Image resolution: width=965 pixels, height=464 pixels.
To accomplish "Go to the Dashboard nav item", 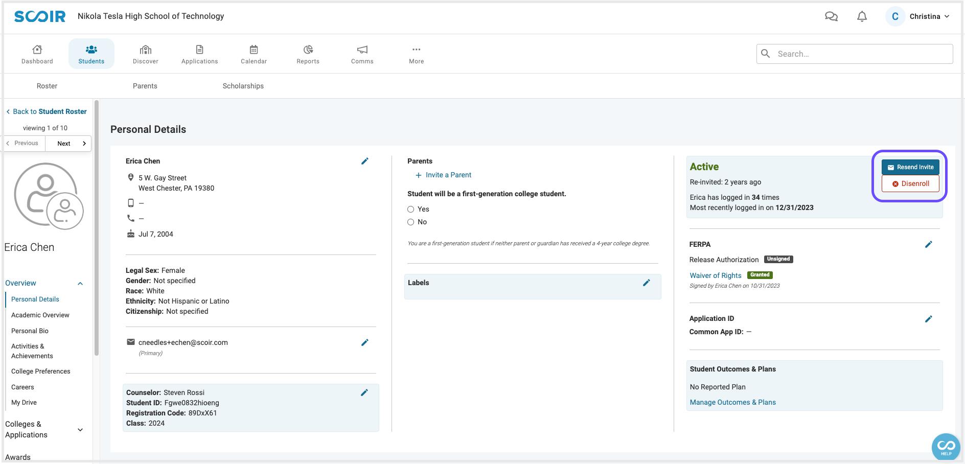I will (x=37, y=54).
